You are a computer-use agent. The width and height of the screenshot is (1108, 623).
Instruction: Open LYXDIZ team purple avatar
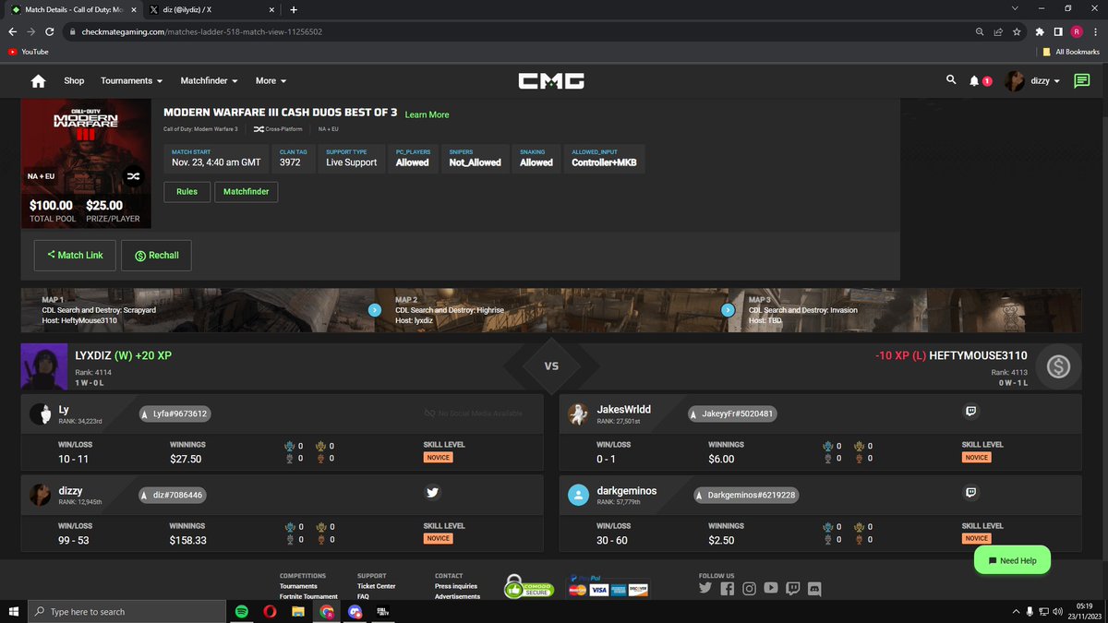tap(43, 367)
